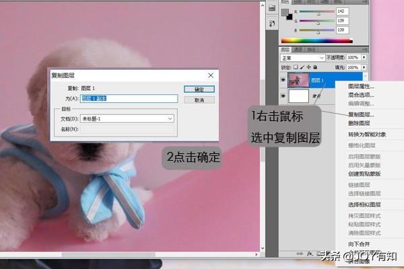This screenshot has height=269, width=404.
Task: Click lock image pixels brush icon
Action: pyautogui.click(x=302, y=67)
